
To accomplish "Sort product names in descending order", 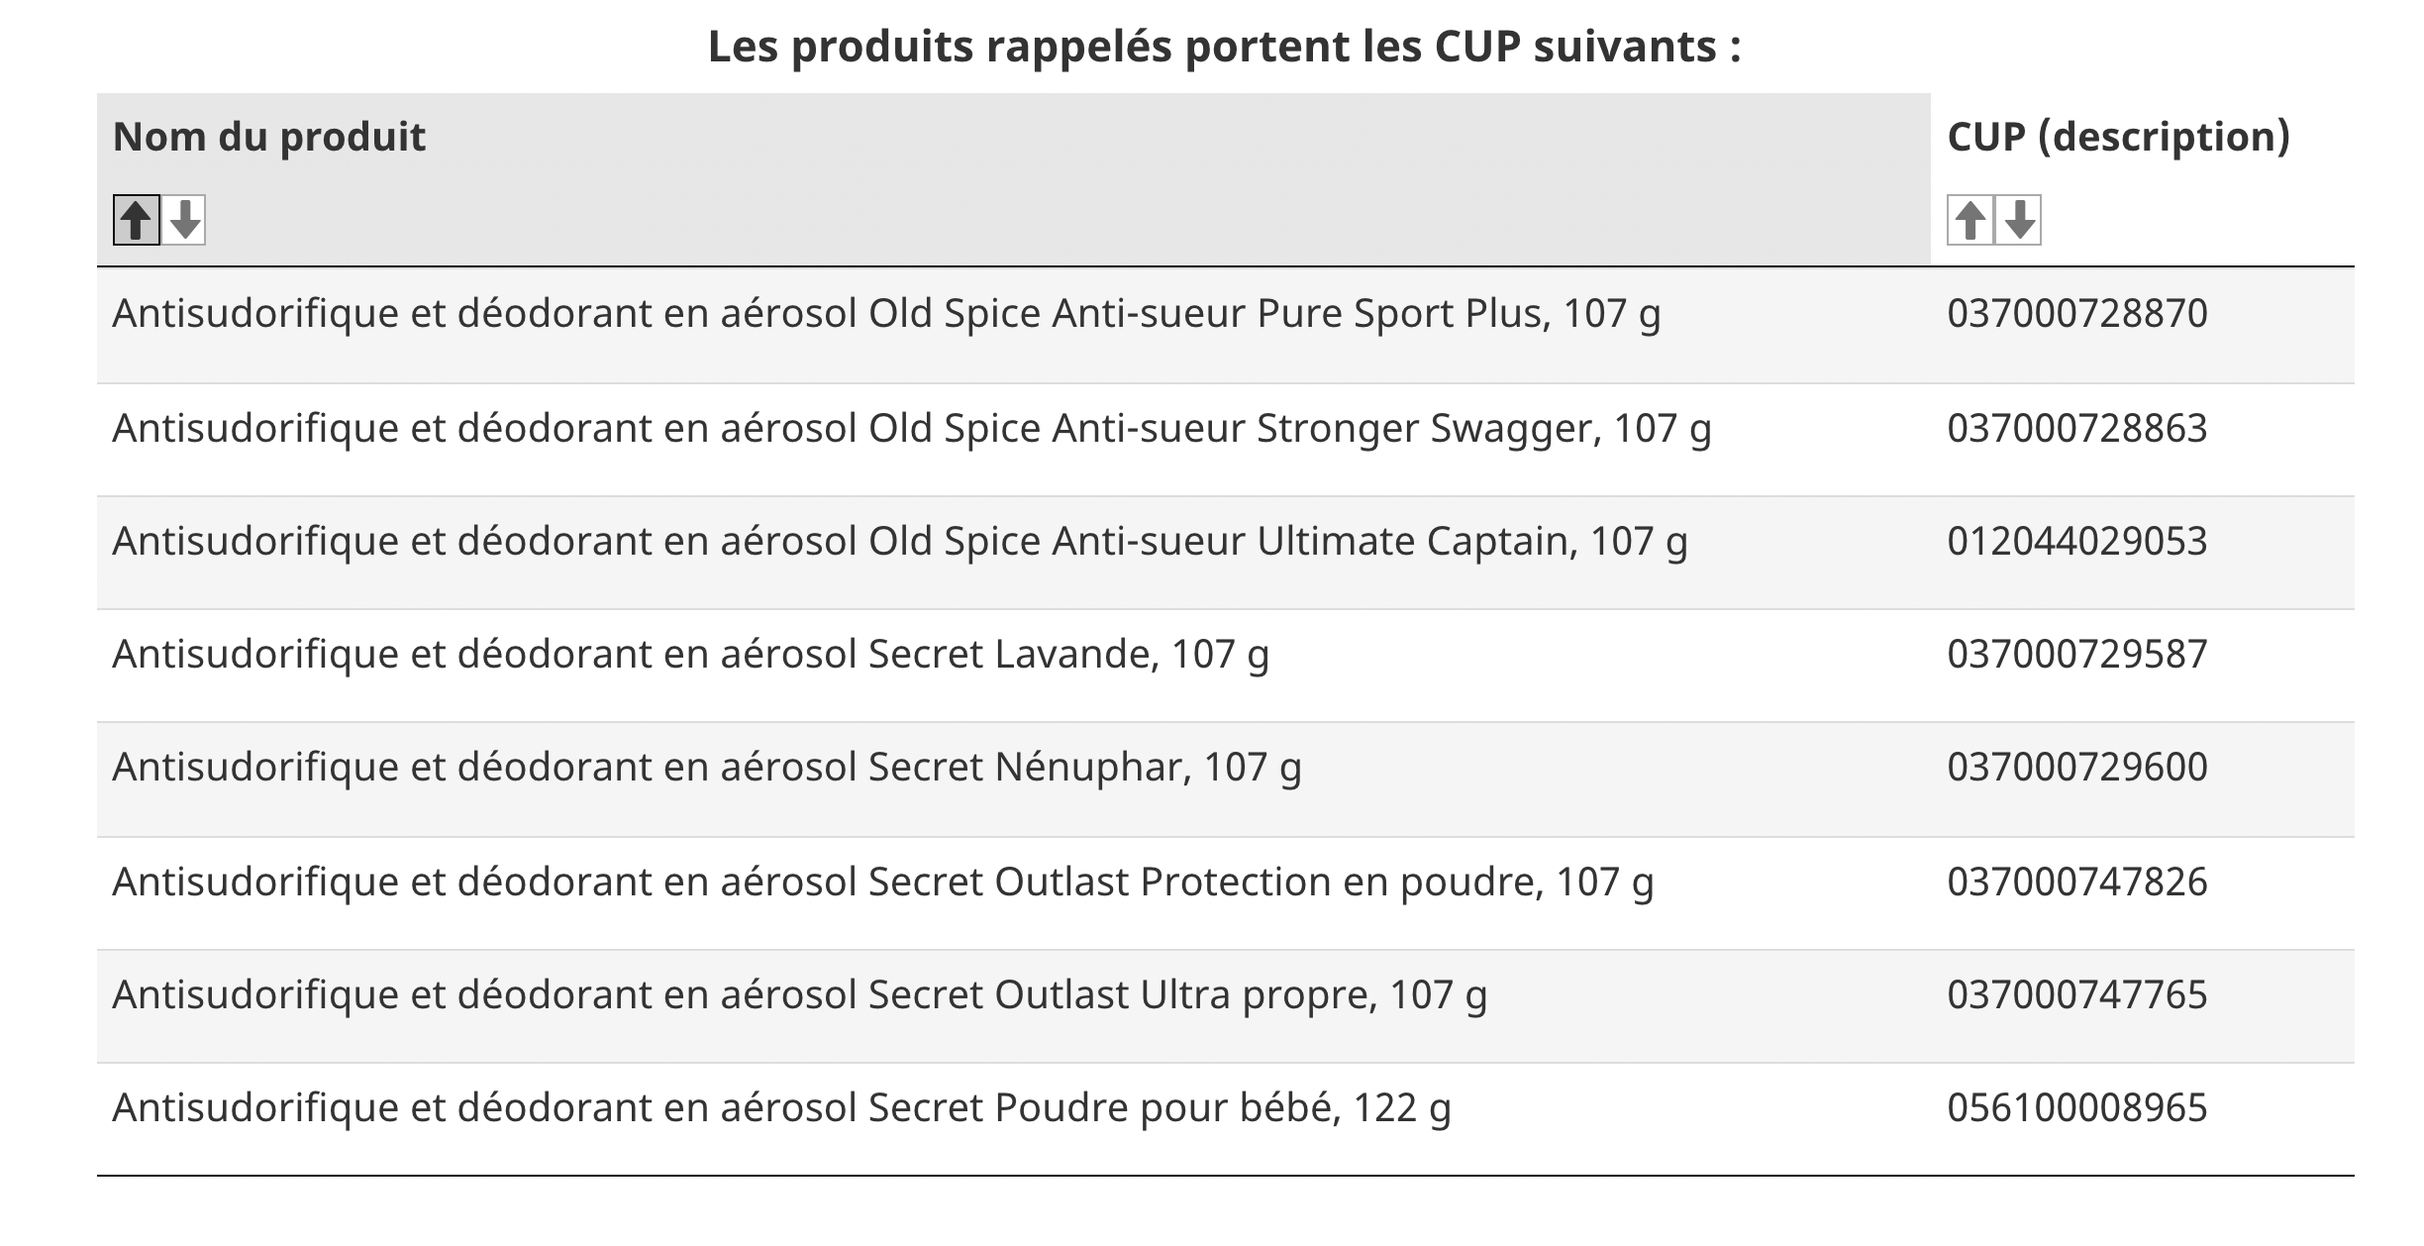I will coord(184,219).
